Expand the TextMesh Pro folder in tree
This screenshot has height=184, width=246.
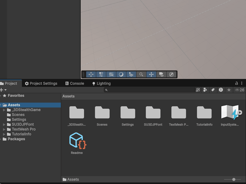[4, 129]
